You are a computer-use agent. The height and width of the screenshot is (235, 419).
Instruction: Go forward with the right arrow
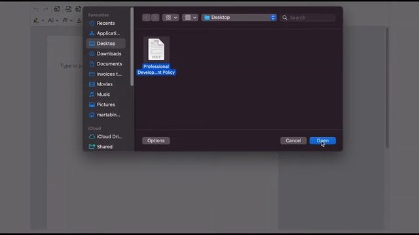(155, 18)
